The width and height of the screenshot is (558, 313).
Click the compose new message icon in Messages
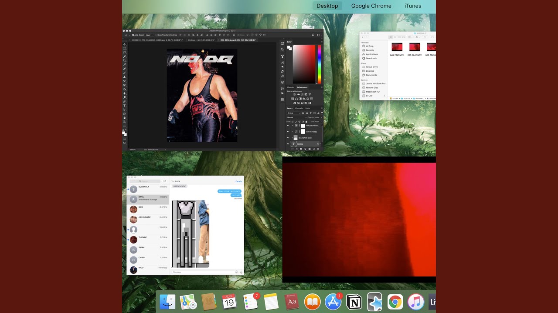pos(165,181)
